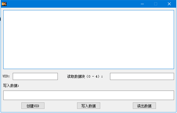Click the 读出数据 button
Viewport: 177px width, 113px height.
[x=144, y=106]
